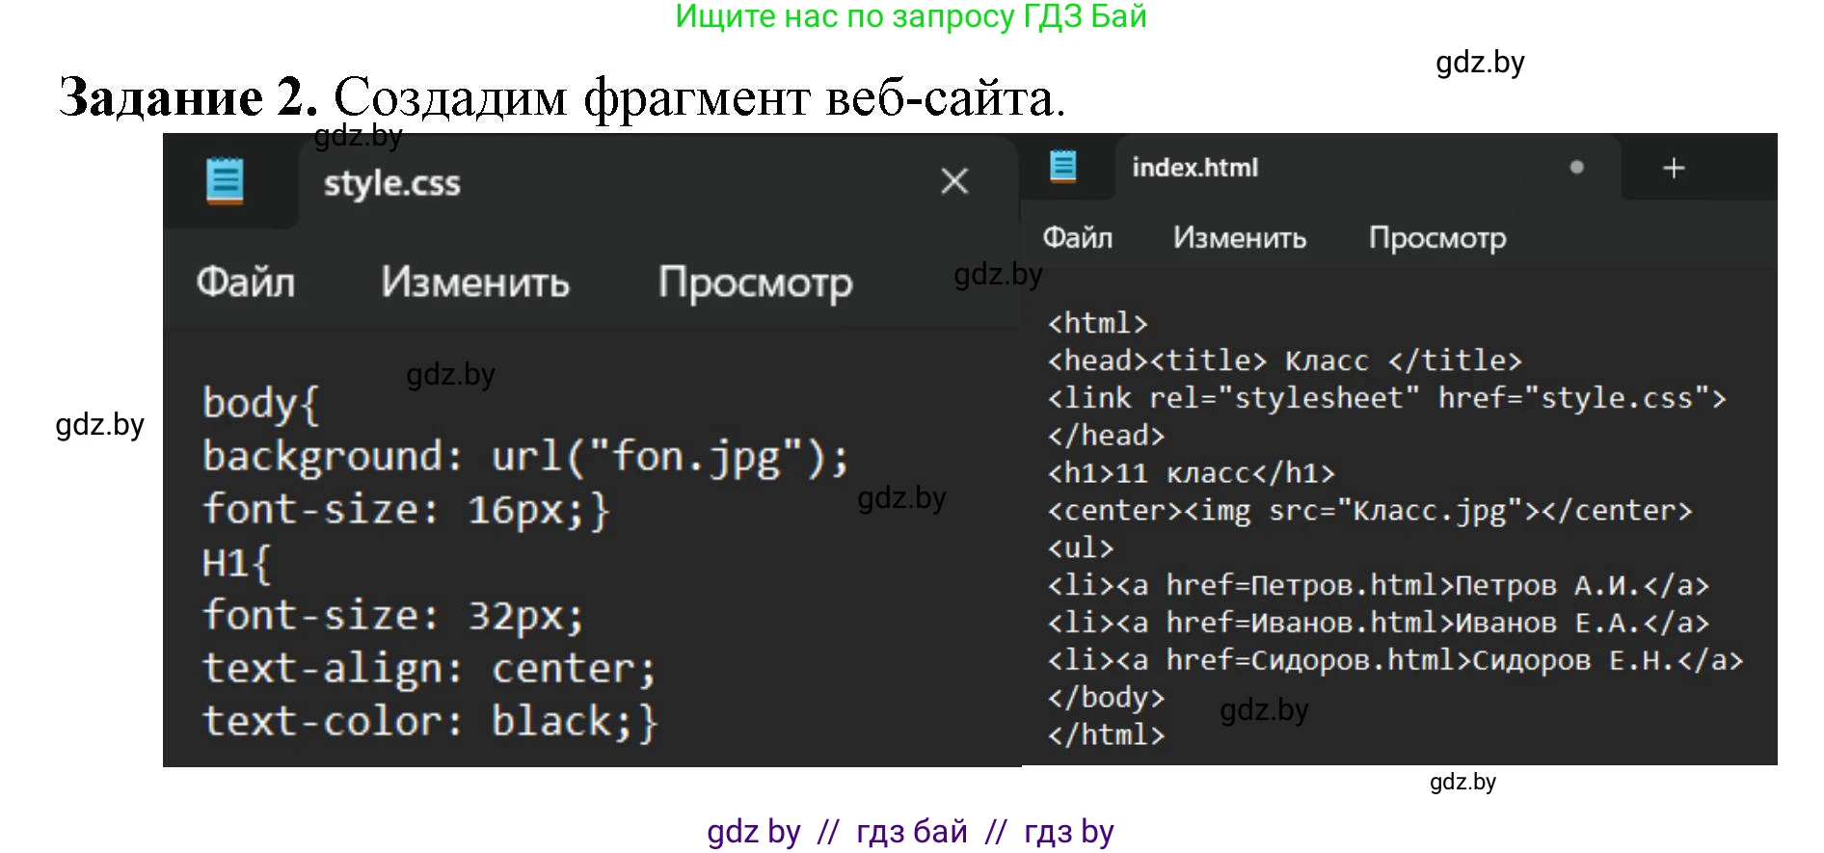1824x853 pixels.
Task: Click the 'Задание 2.' heading text
Action: 188,97
